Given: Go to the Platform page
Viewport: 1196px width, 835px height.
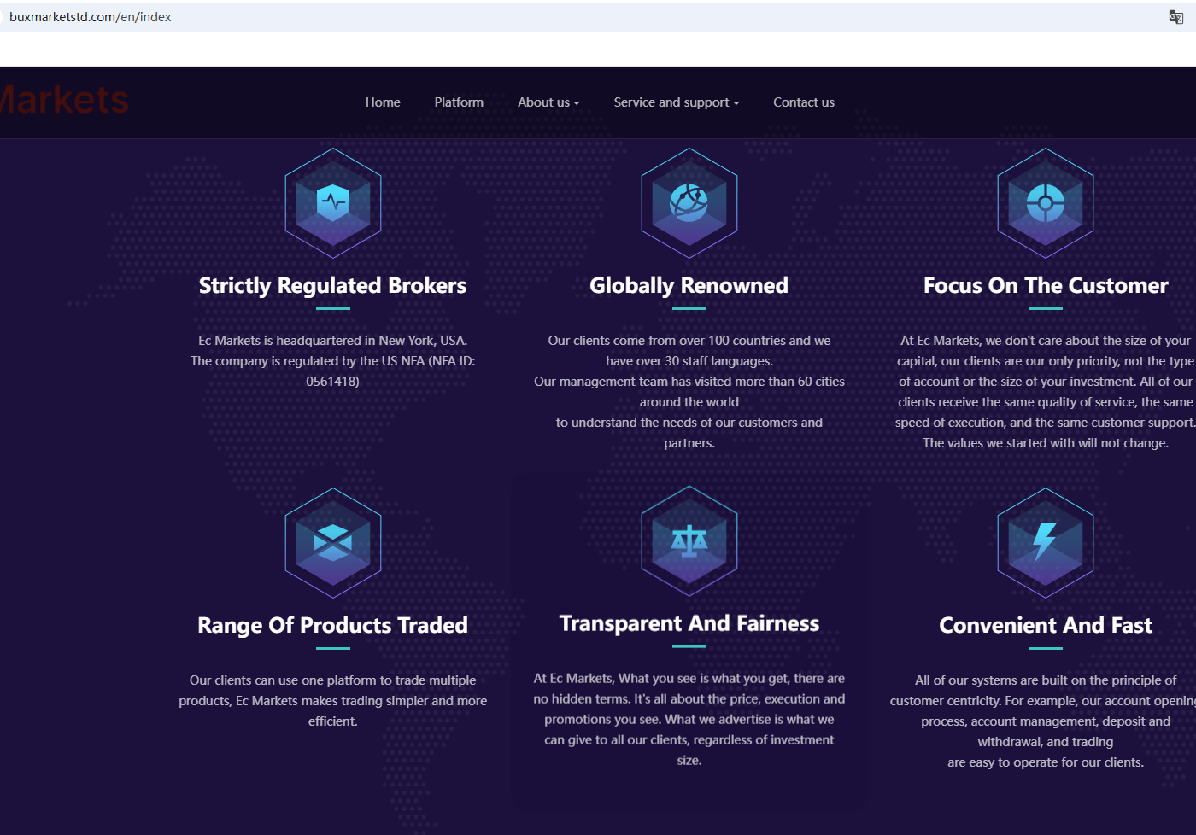Looking at the screenshot, I should tap(459, 102).
